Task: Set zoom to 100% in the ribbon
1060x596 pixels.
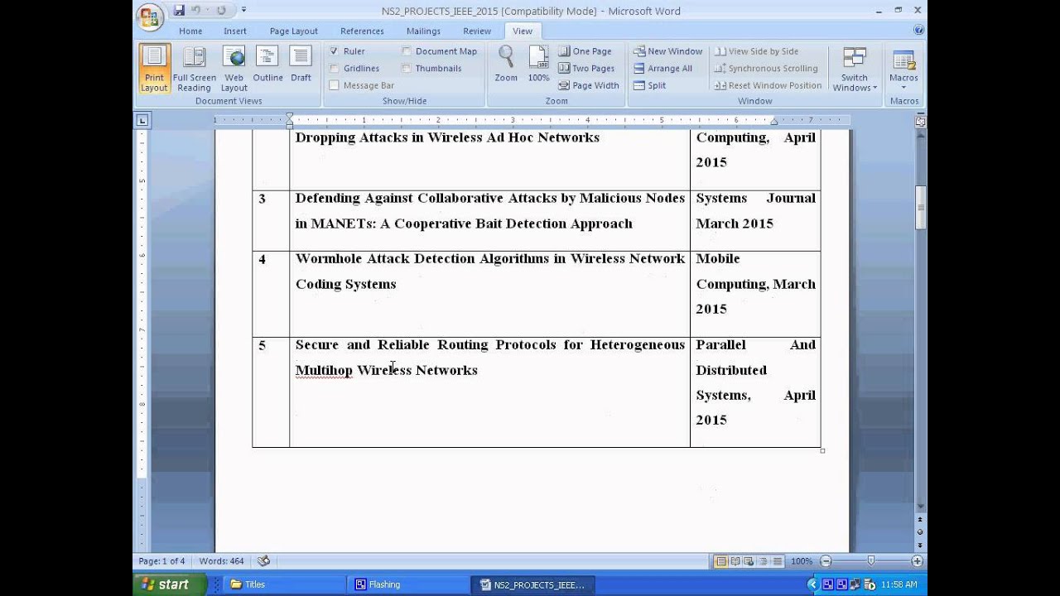Action: coord(538,65)
